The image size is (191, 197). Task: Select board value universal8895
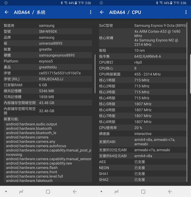pyautogui.click(x=51, y=43)
